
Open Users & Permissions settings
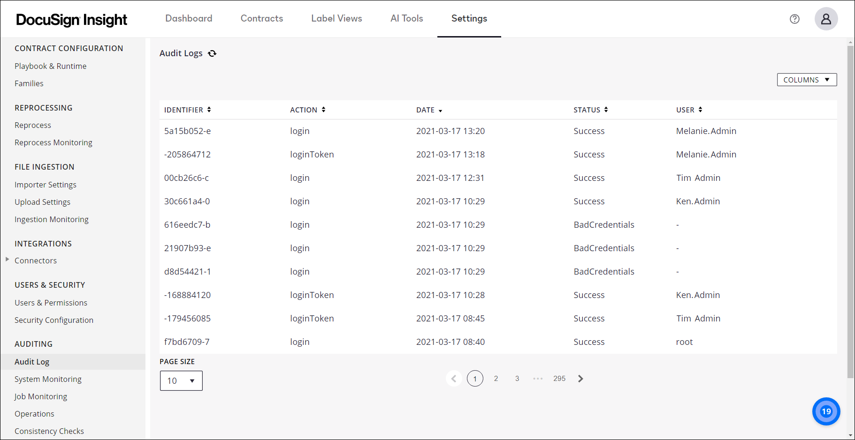(x=51, y=303)
